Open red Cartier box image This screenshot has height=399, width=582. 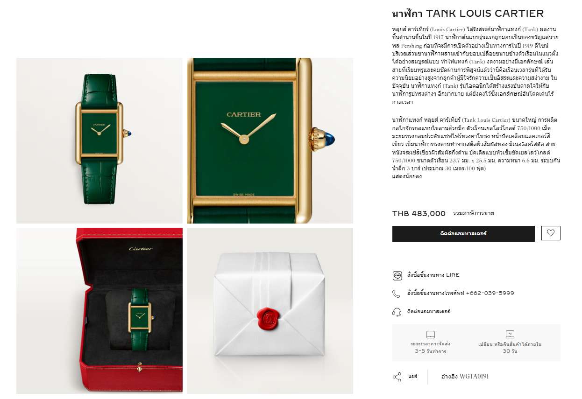click(x=99, y=311)
